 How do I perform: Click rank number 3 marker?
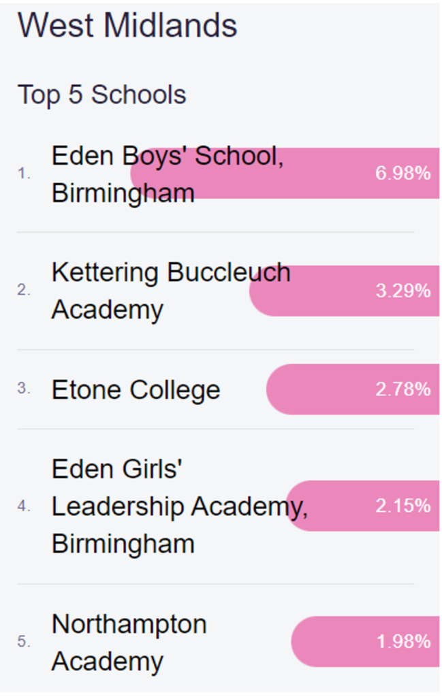[24, 389]
